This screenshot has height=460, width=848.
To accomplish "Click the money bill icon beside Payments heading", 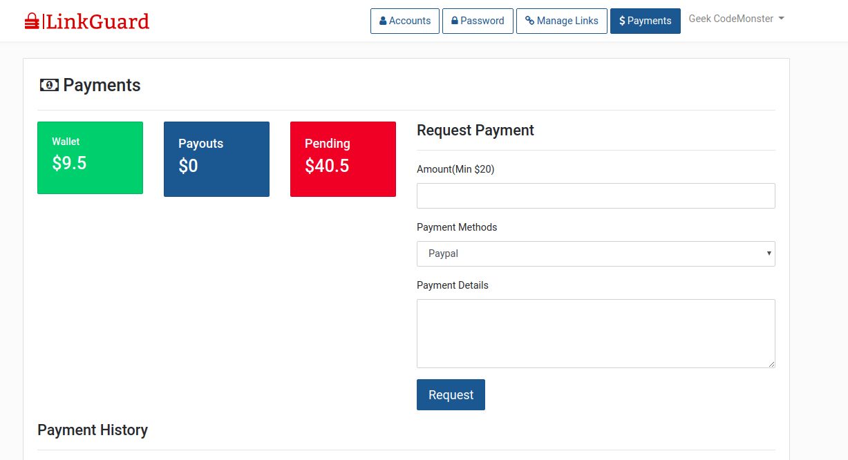I will click(49, 85).
